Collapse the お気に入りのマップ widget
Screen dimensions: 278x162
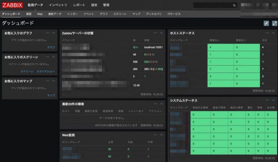(53, 81)
